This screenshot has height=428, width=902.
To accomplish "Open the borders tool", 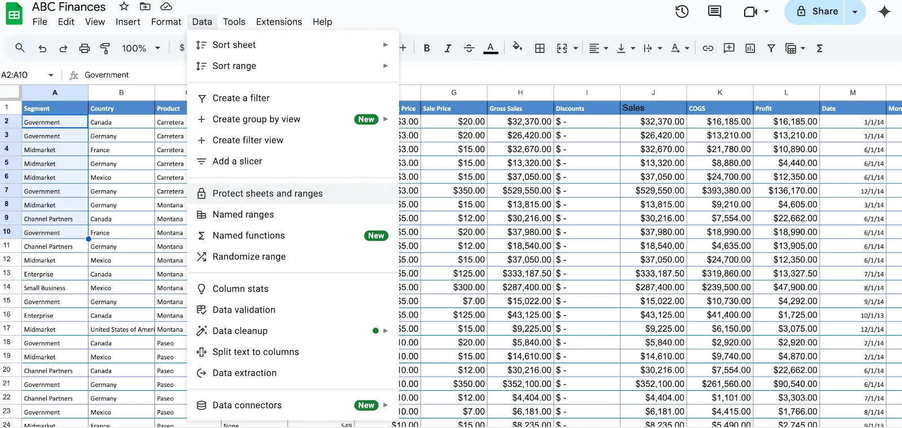I will [x=540, y=48].
